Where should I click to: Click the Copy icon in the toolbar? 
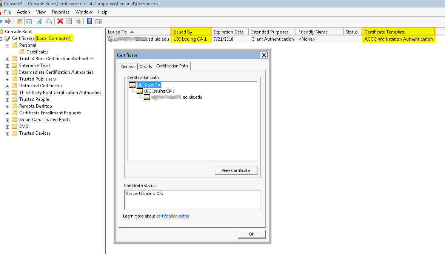pyautogui.click(x=49, y=21)
